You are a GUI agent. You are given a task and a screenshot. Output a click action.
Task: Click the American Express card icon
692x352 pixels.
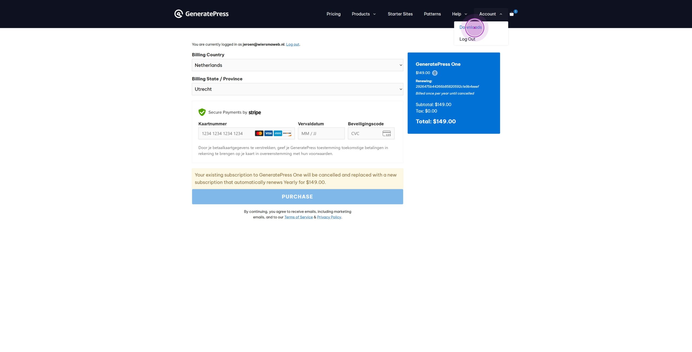[x=278, y=133]
